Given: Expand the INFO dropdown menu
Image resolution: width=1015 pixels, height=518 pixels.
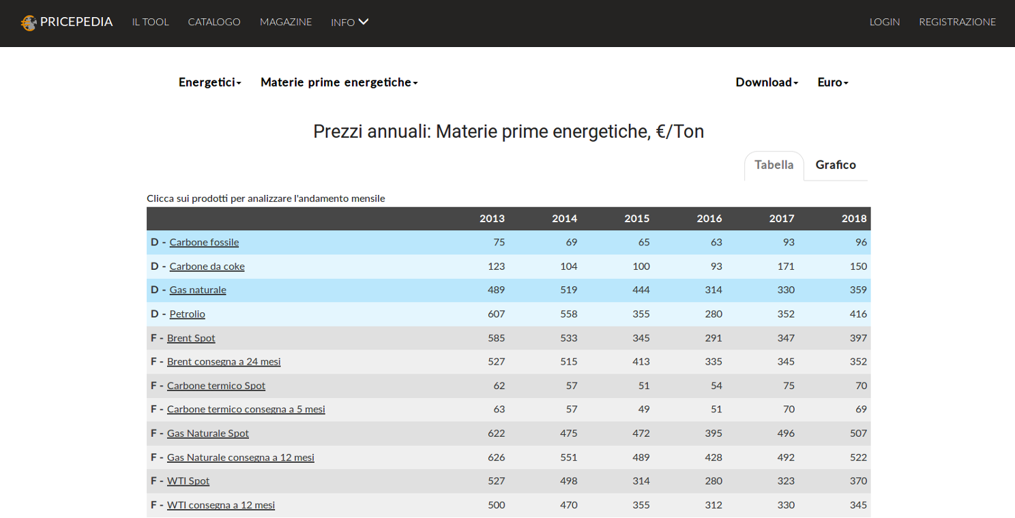Looking at the screenshot, I should point(349,22).
